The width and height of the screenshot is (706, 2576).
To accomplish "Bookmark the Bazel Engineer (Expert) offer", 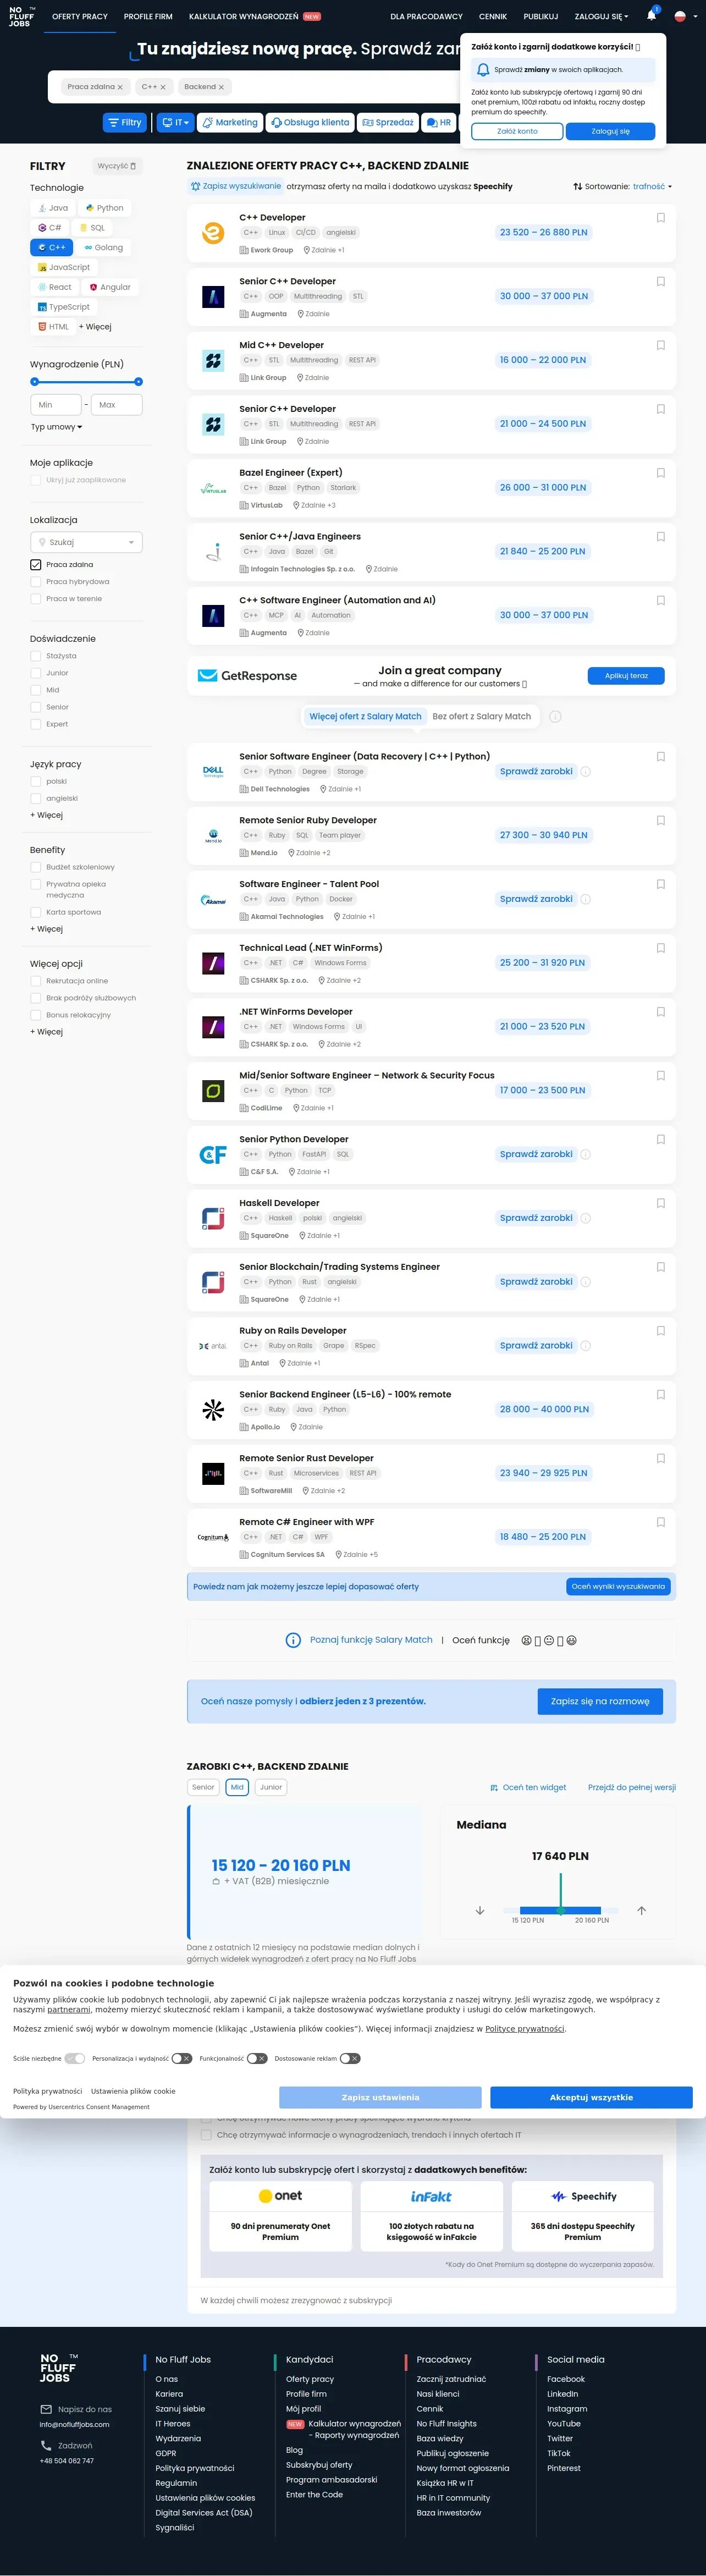I will pyautogui.click(x=660, y=473).
